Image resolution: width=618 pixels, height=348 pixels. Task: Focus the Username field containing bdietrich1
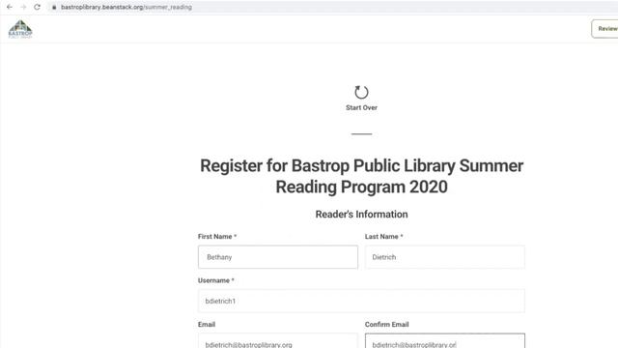(361, 301)
